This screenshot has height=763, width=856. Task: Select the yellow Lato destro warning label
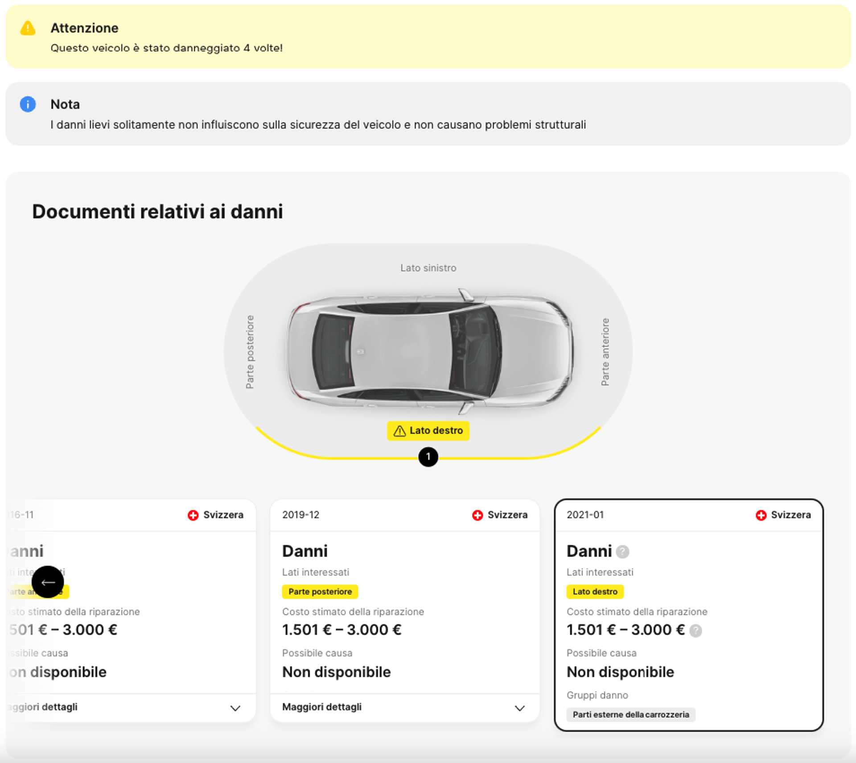[428, 431]
